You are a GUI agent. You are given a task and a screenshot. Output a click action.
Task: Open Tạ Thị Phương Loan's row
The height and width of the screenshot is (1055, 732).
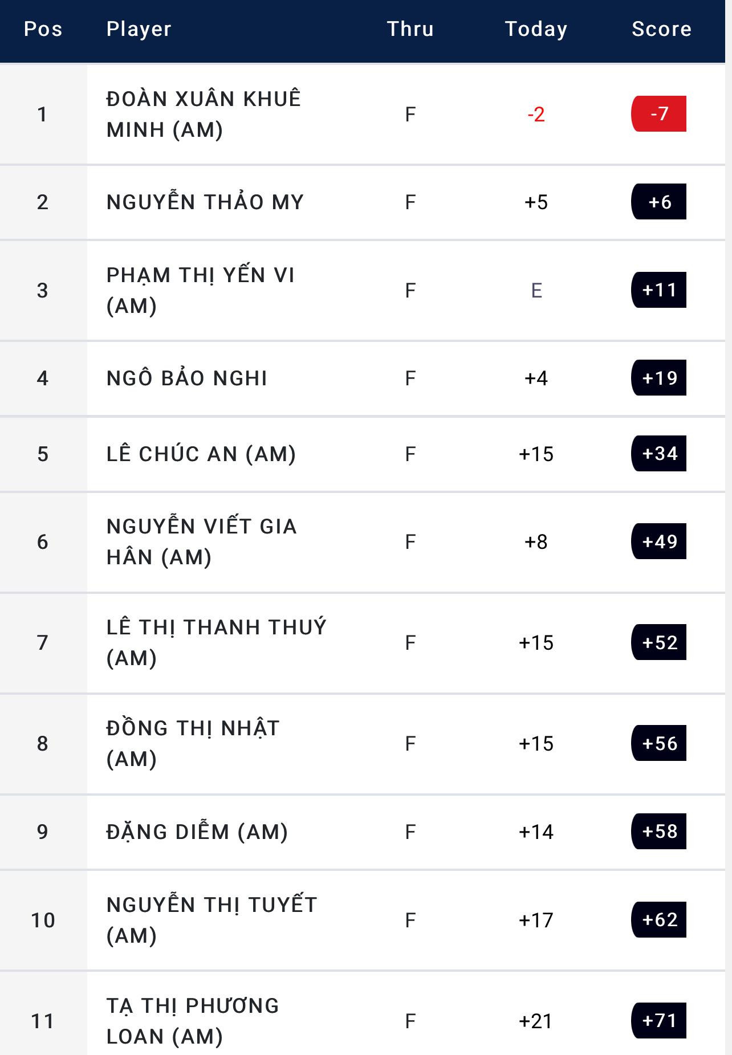point(193,1021)
